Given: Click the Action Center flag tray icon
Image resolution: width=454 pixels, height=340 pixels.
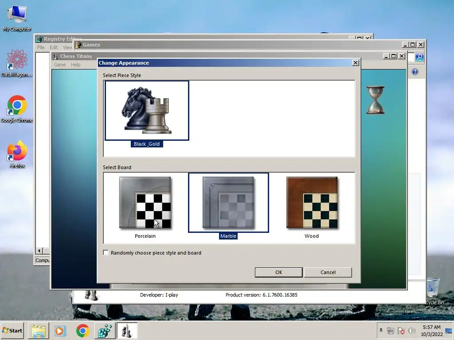Looking at the screenshot, I should pyautogui.click(x=401, y=330).
